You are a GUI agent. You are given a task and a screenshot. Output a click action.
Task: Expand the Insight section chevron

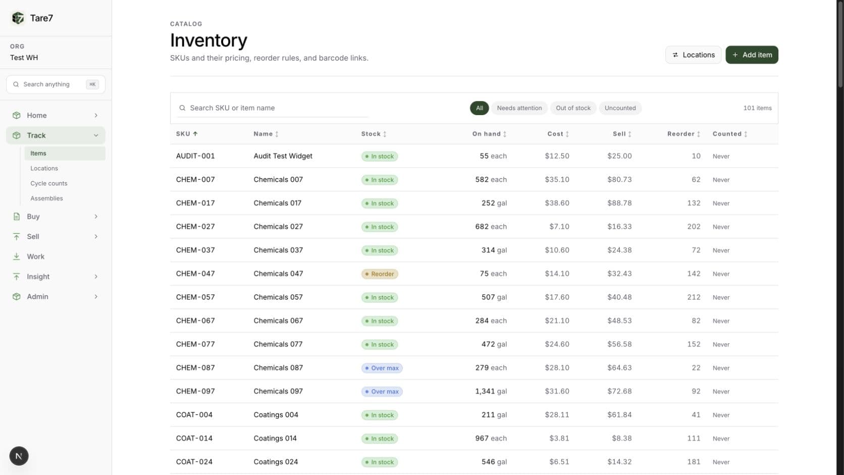[96, 277]
